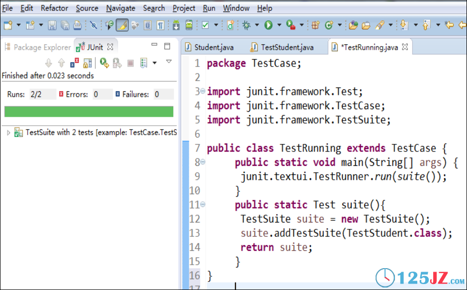Click the Last Edit Location arrow icon
The width and height of the screenshot is (467, 290).
pos(449,25)
